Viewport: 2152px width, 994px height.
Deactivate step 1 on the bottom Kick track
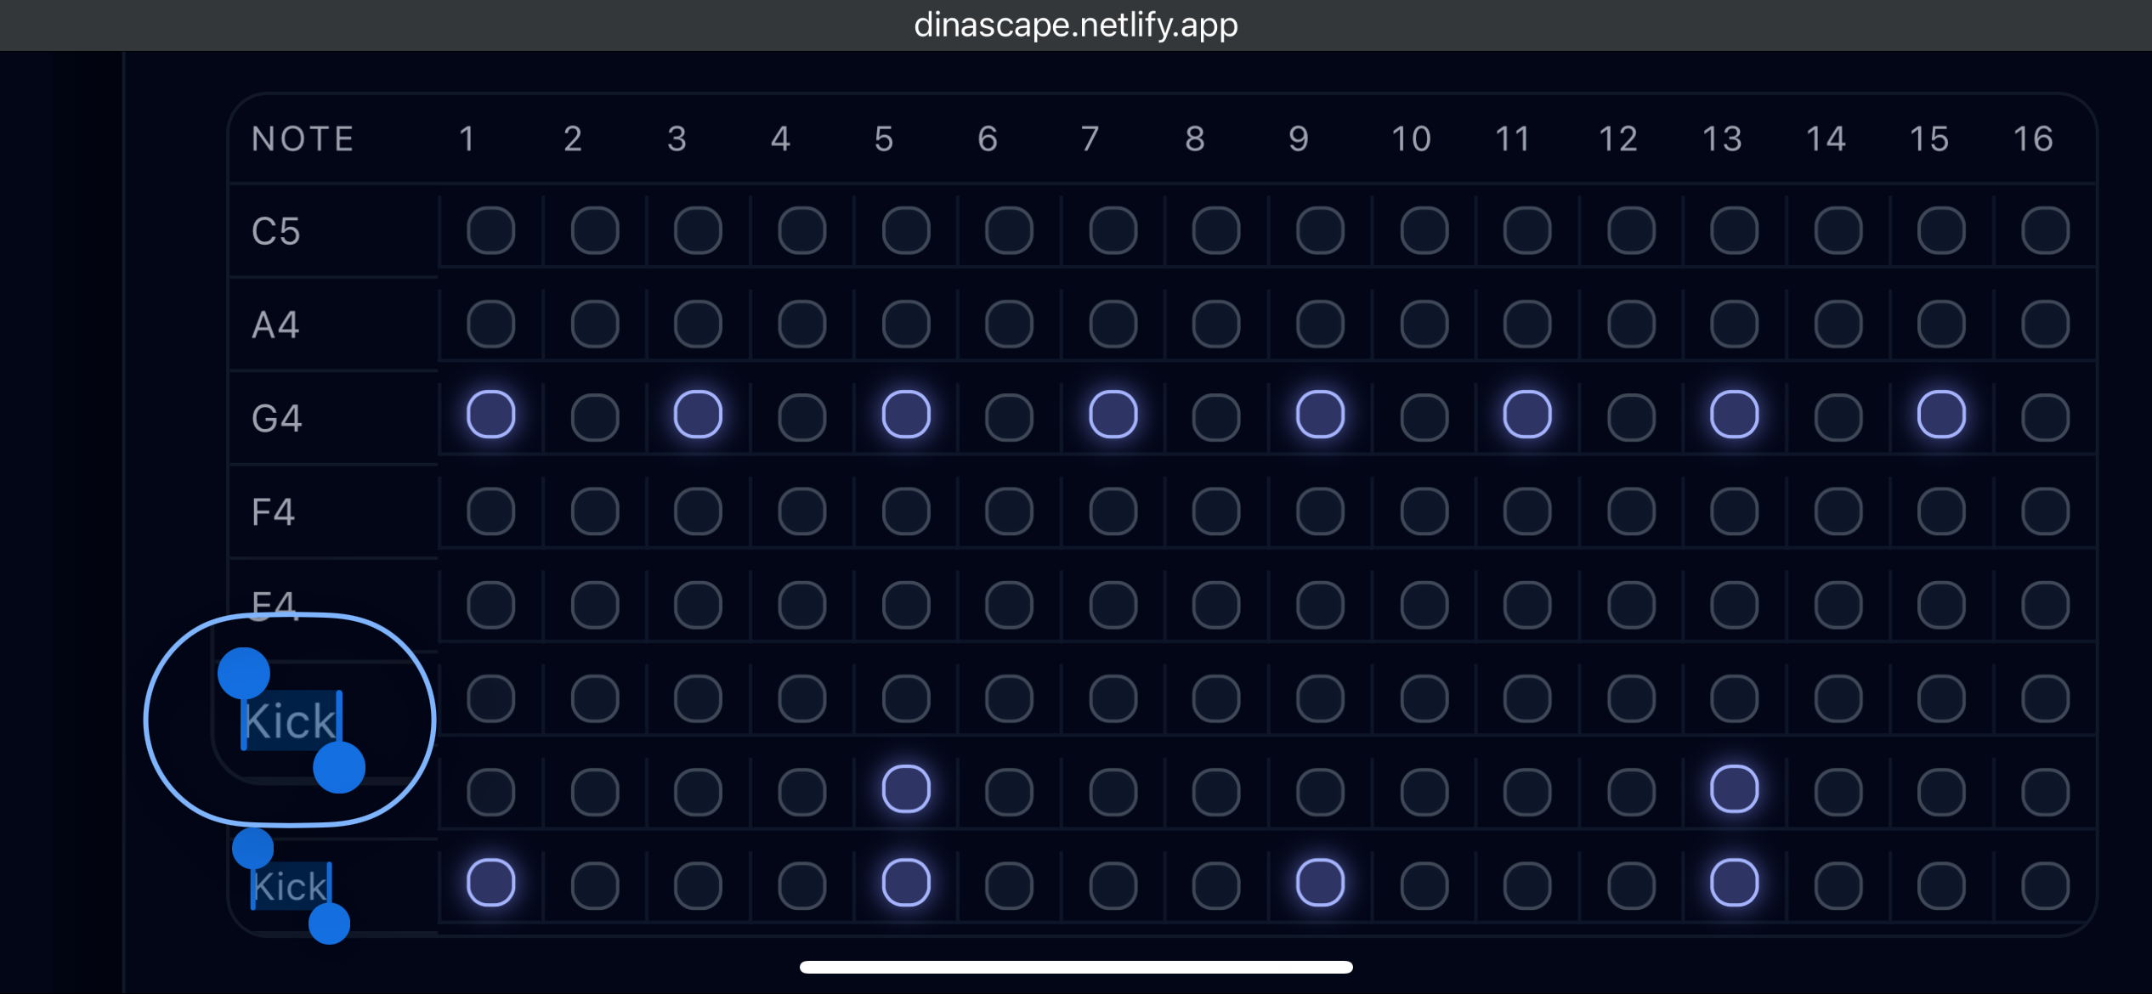[490, 884]
